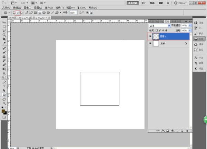207x149 pixels.
Task: Open the blend mode dropdown showing 正常
Action: tap(159, 26)
